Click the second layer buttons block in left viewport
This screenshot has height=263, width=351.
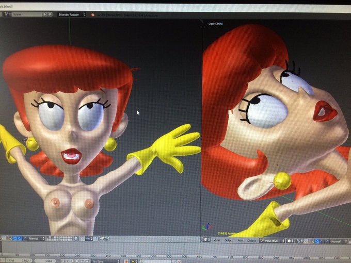coord(67,239)
